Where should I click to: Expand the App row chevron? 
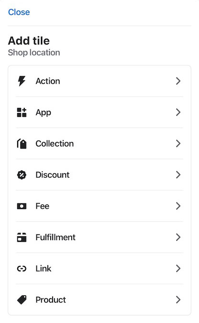(178, 112)
